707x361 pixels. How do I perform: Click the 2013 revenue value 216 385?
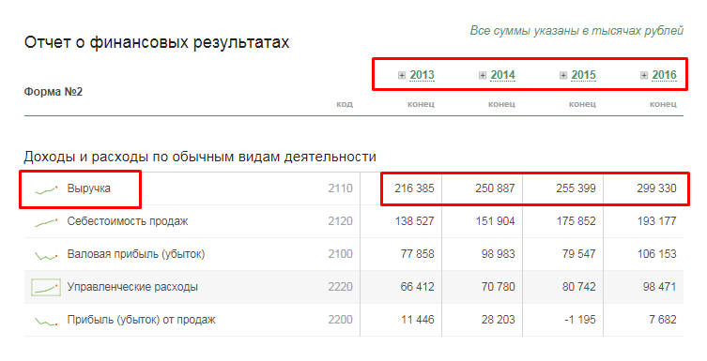point(414,188)
